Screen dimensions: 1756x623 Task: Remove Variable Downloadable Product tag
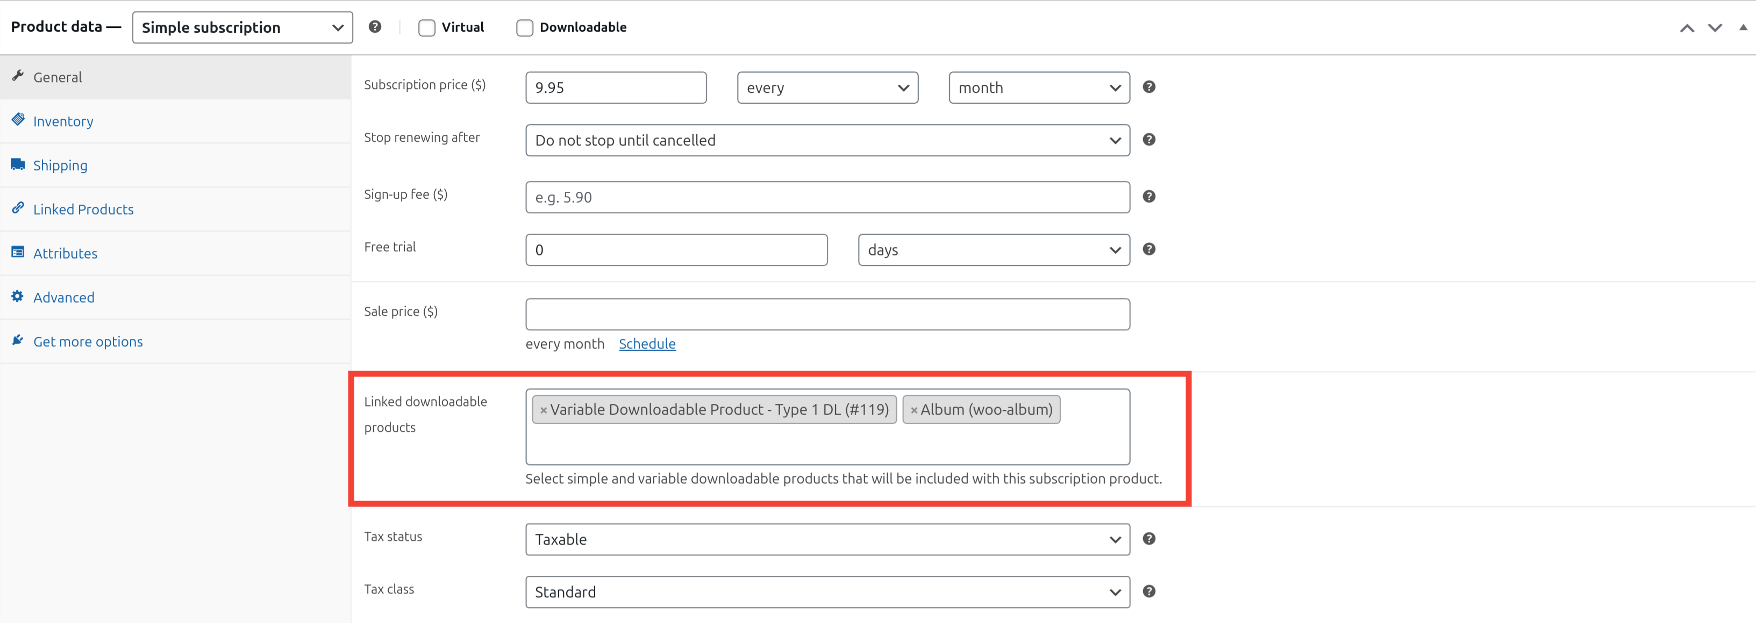click(x=543, y=410)
